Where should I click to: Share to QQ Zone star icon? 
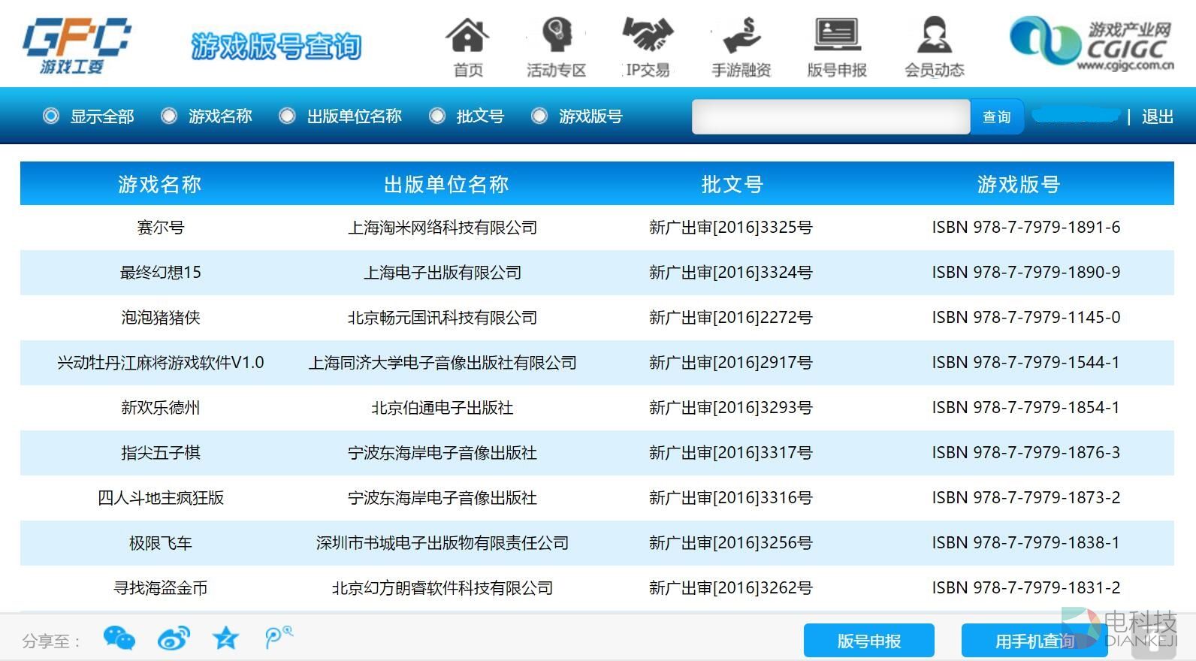click(x=225, y=638)
